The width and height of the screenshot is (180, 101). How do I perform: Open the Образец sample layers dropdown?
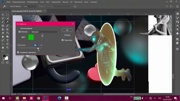coord(58,6)
